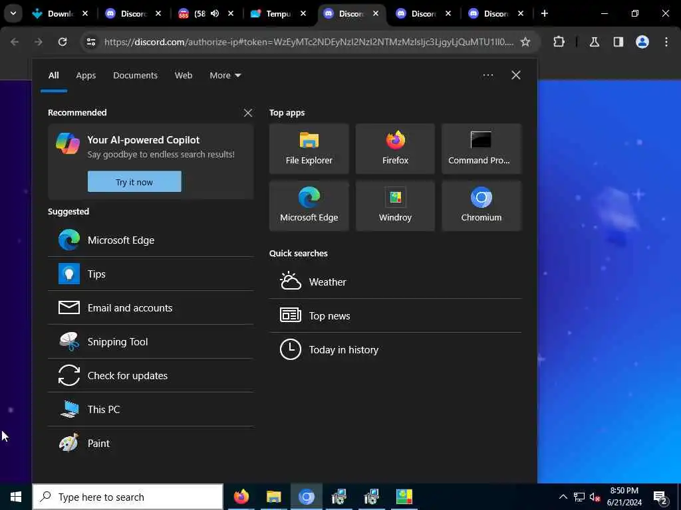
Task: Expand the More filter dropdown
Action: tap(225, 76)
